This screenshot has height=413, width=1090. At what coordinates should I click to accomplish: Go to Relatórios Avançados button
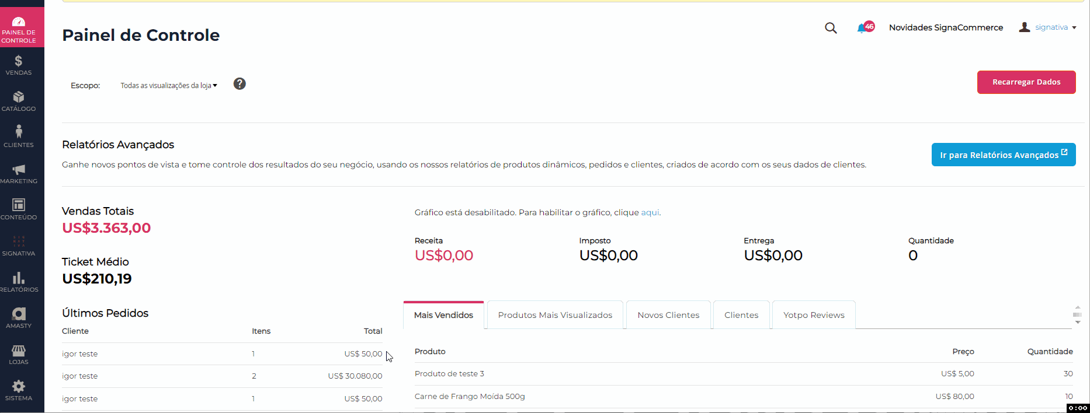pos(1003,155)
